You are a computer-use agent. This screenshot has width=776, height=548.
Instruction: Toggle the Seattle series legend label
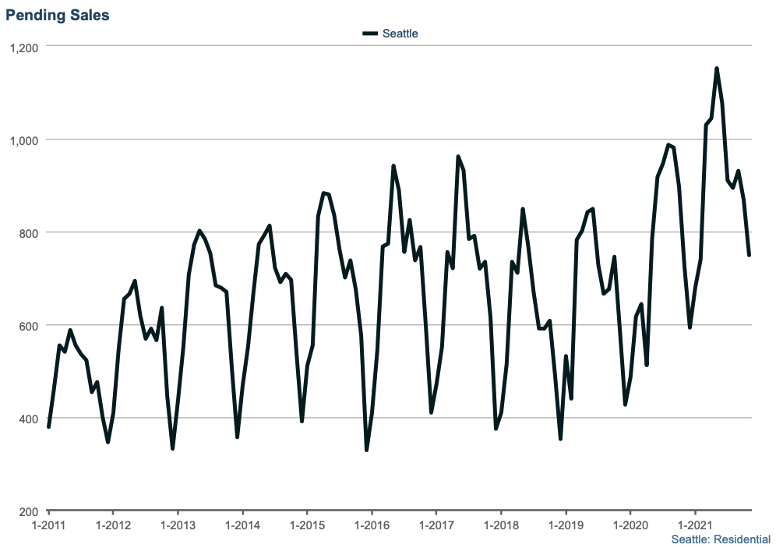[x=400, y=34]
